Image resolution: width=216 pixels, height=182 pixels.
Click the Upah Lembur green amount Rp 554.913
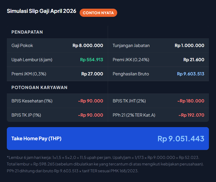91,60
